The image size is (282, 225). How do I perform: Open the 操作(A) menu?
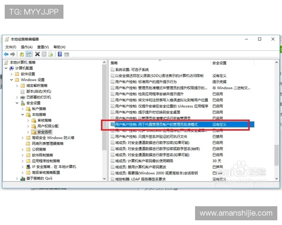(27, 47)
